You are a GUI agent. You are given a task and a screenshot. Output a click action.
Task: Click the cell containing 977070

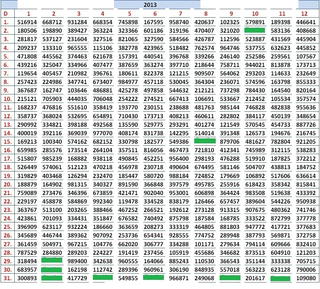tap(103, 133)
